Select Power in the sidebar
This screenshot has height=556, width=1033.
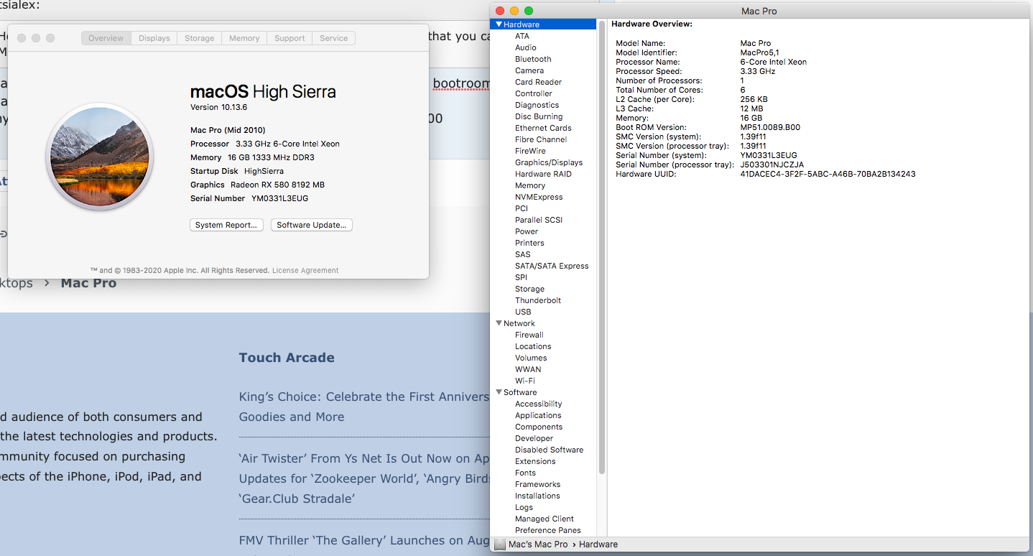pos(527,231)
